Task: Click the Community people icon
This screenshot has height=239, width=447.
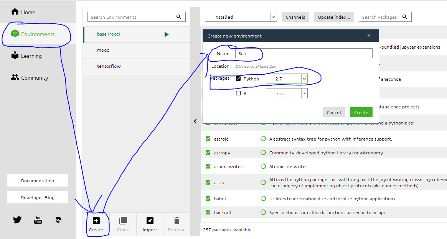Action: pos(15,77)
